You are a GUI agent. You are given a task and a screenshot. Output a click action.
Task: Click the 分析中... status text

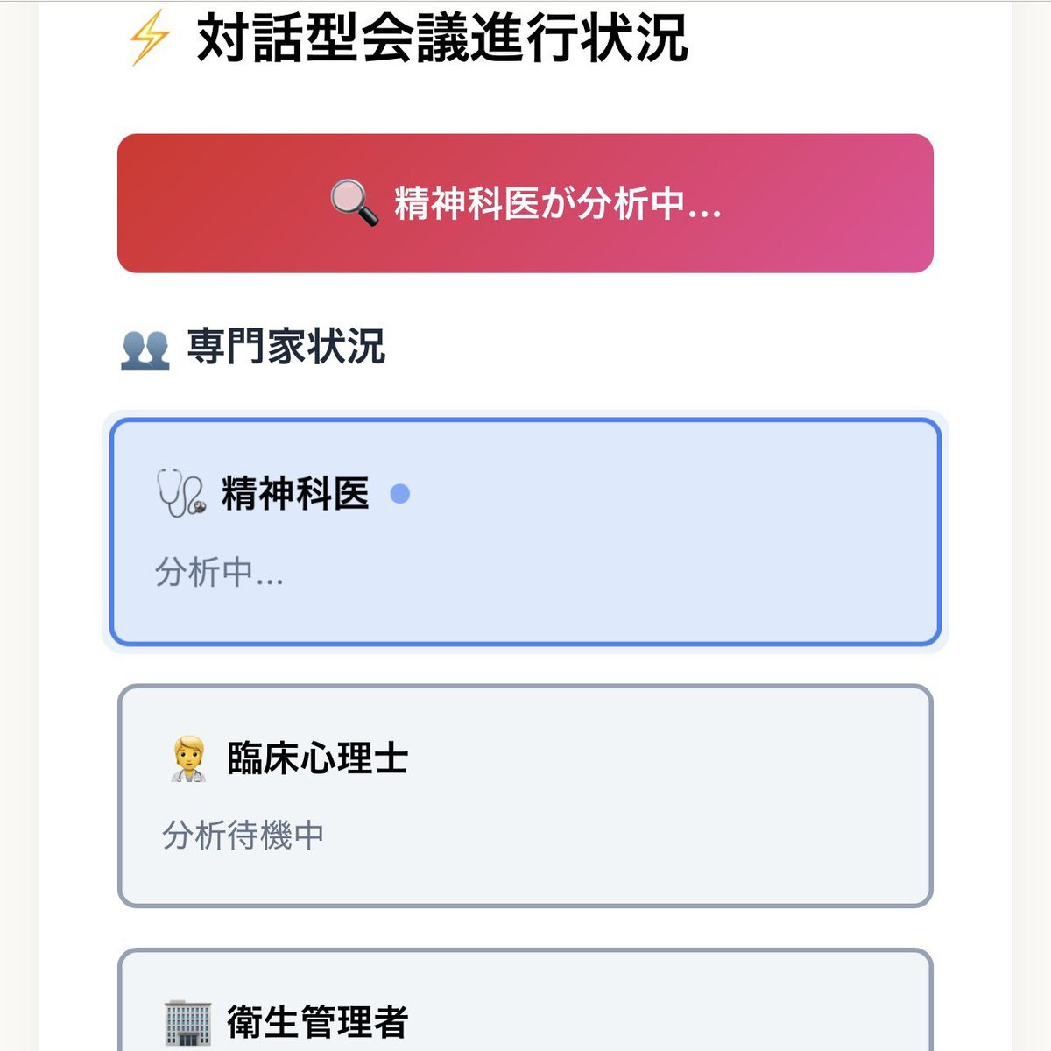(219, 572)
